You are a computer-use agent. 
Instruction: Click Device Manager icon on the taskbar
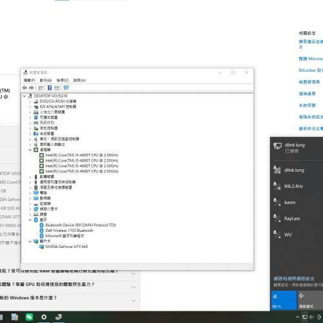(58, 317)
